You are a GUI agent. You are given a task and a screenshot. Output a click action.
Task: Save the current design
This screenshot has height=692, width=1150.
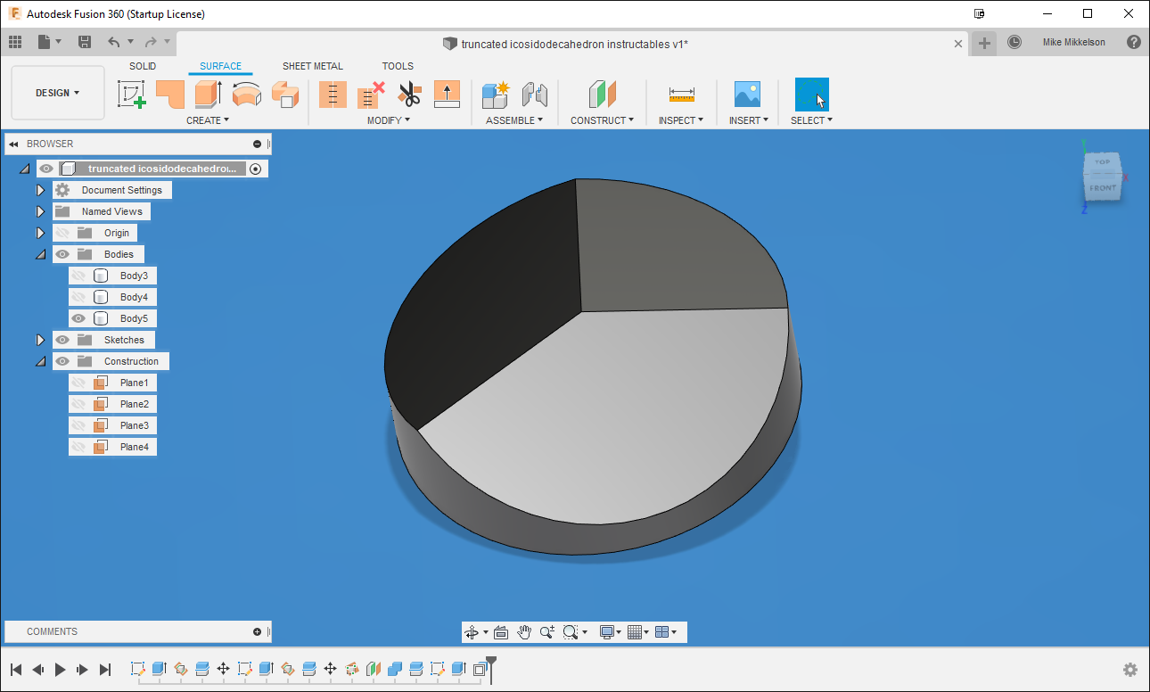(85, 41)
